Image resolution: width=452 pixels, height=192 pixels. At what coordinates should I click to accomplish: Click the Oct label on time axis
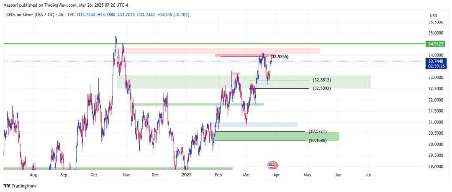(94, 175)
